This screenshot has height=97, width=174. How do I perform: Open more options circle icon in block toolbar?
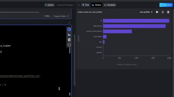coord(69,45)
